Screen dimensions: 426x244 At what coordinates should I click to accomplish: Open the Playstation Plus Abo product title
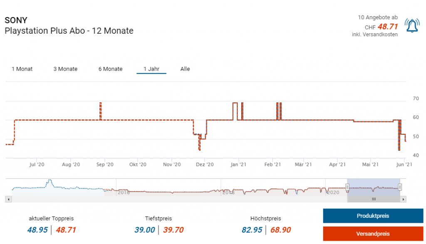click(x=69, y=31)
